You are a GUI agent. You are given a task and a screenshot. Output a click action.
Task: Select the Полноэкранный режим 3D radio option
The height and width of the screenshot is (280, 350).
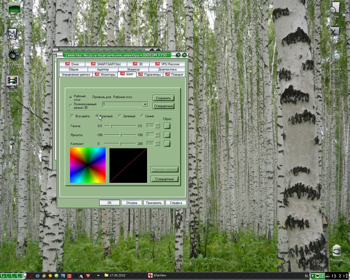pyautogui.click(x=71, y=105)
